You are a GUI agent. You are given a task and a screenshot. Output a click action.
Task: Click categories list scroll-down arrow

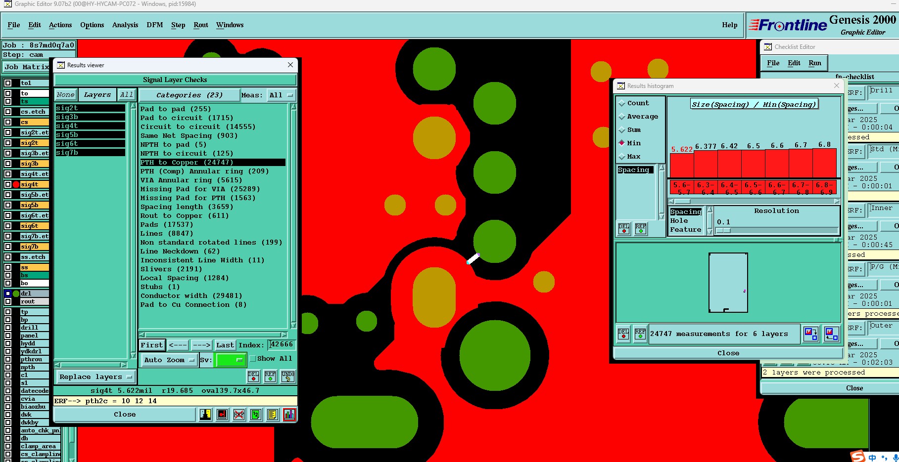(293, 325)
